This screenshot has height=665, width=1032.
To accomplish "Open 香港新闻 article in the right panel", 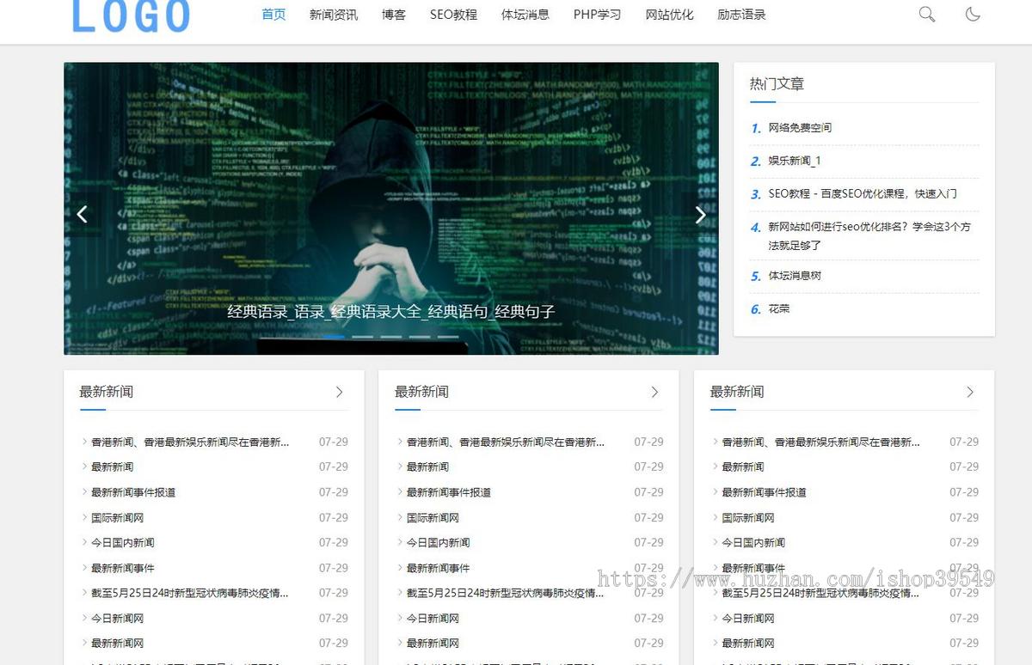I will (x=821, y=442).
